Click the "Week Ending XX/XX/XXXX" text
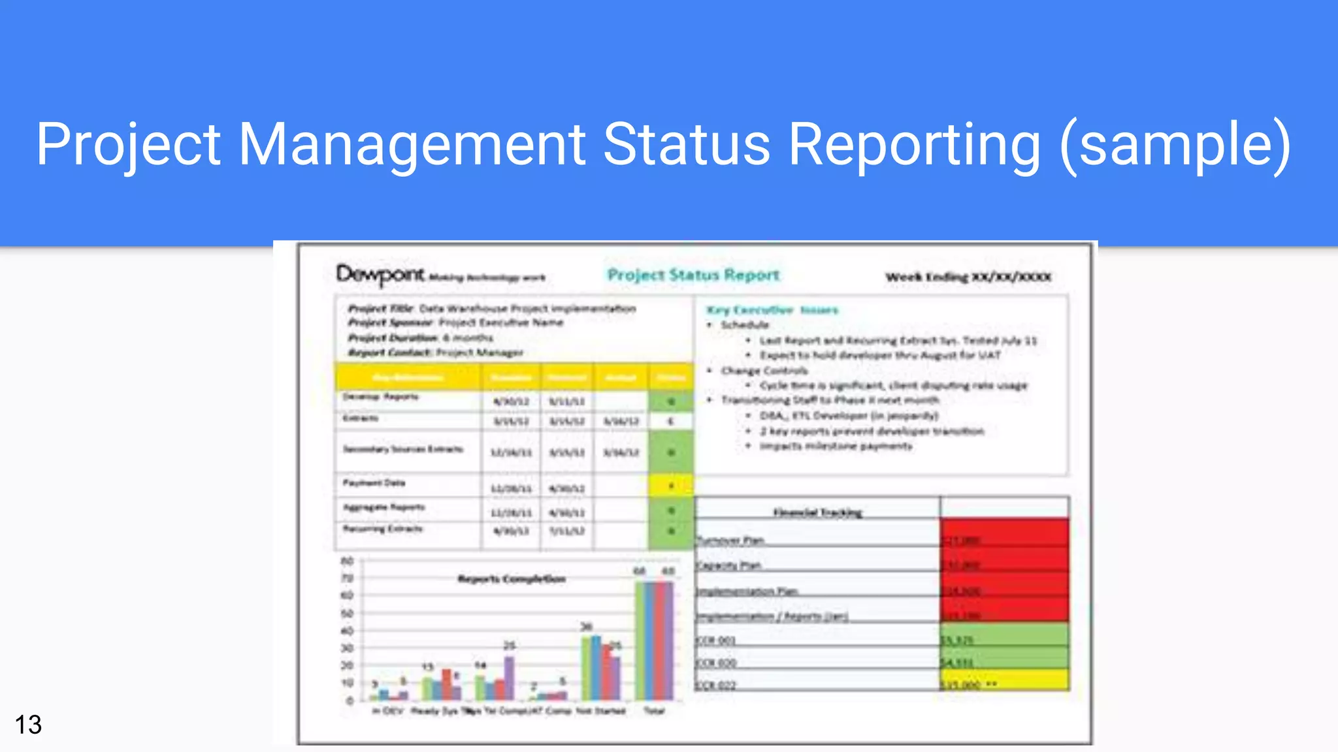The width and height of the screenshot is (1338, 752). (968, 277)
